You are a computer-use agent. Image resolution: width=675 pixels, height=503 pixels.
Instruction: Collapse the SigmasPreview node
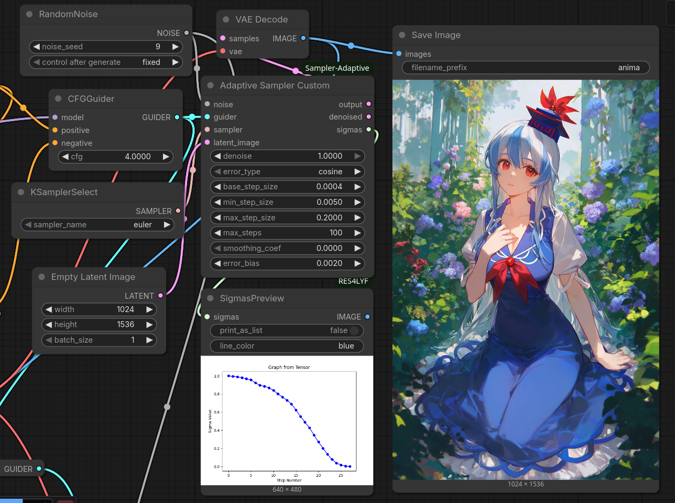pos(211,298)
